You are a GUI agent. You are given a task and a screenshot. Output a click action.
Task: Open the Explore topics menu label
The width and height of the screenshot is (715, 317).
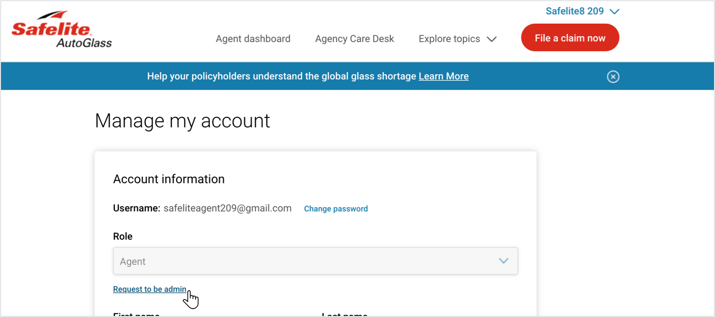449,39
